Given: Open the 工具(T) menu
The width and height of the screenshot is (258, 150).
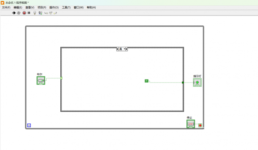Looking at the screenshot, I should pyautogui.click(x=66, y=8).
